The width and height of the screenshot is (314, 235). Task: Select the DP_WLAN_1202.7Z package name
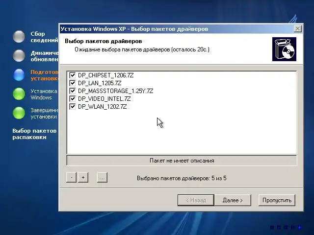(x=103, y=107)
